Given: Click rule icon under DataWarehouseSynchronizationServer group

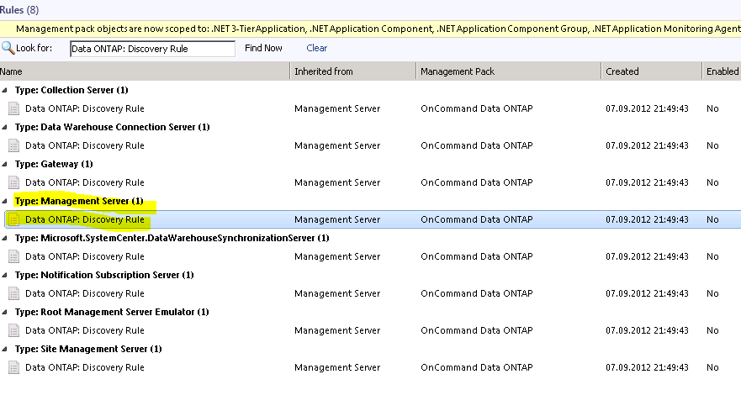Looking at the screenshot, I should click(13, 256).
